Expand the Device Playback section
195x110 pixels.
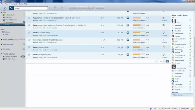2,39
